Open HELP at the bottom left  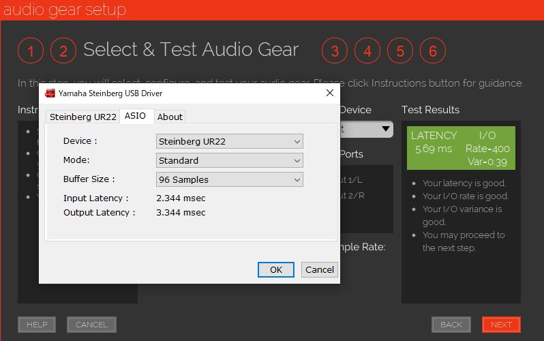[x=37, y=325]
